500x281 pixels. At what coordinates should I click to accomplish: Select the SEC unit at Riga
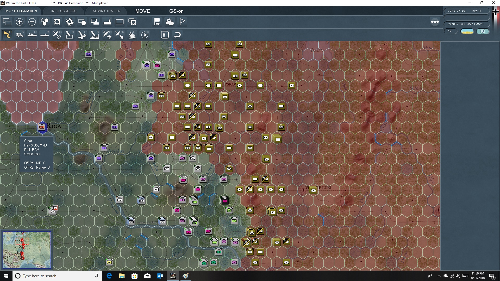pos(42,127)
